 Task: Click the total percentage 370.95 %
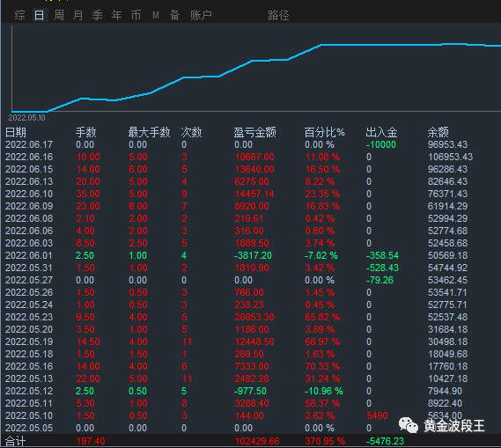[x=325, y=441]
